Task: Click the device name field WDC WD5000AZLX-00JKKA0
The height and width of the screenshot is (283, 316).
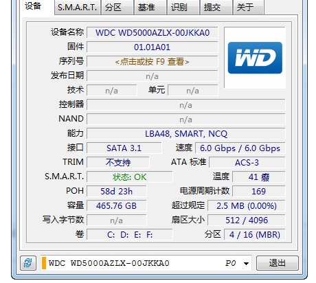Action: (152, 33)
